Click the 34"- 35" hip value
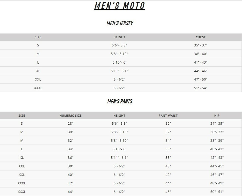Viewport: 242px width, 196px height. [217, 124]
